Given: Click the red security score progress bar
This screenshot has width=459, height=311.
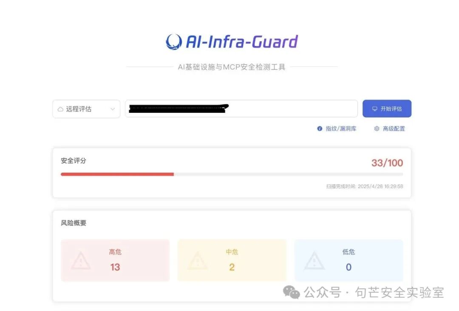Looking at the screenshot, I should click(x=117, y=174).
